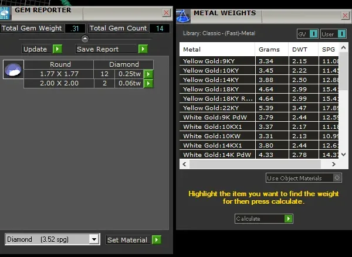This screenshot has width=352, height=257.
Task: Close the Metal Weights panel
Action: pyautogui.click(x=345, y=15)
